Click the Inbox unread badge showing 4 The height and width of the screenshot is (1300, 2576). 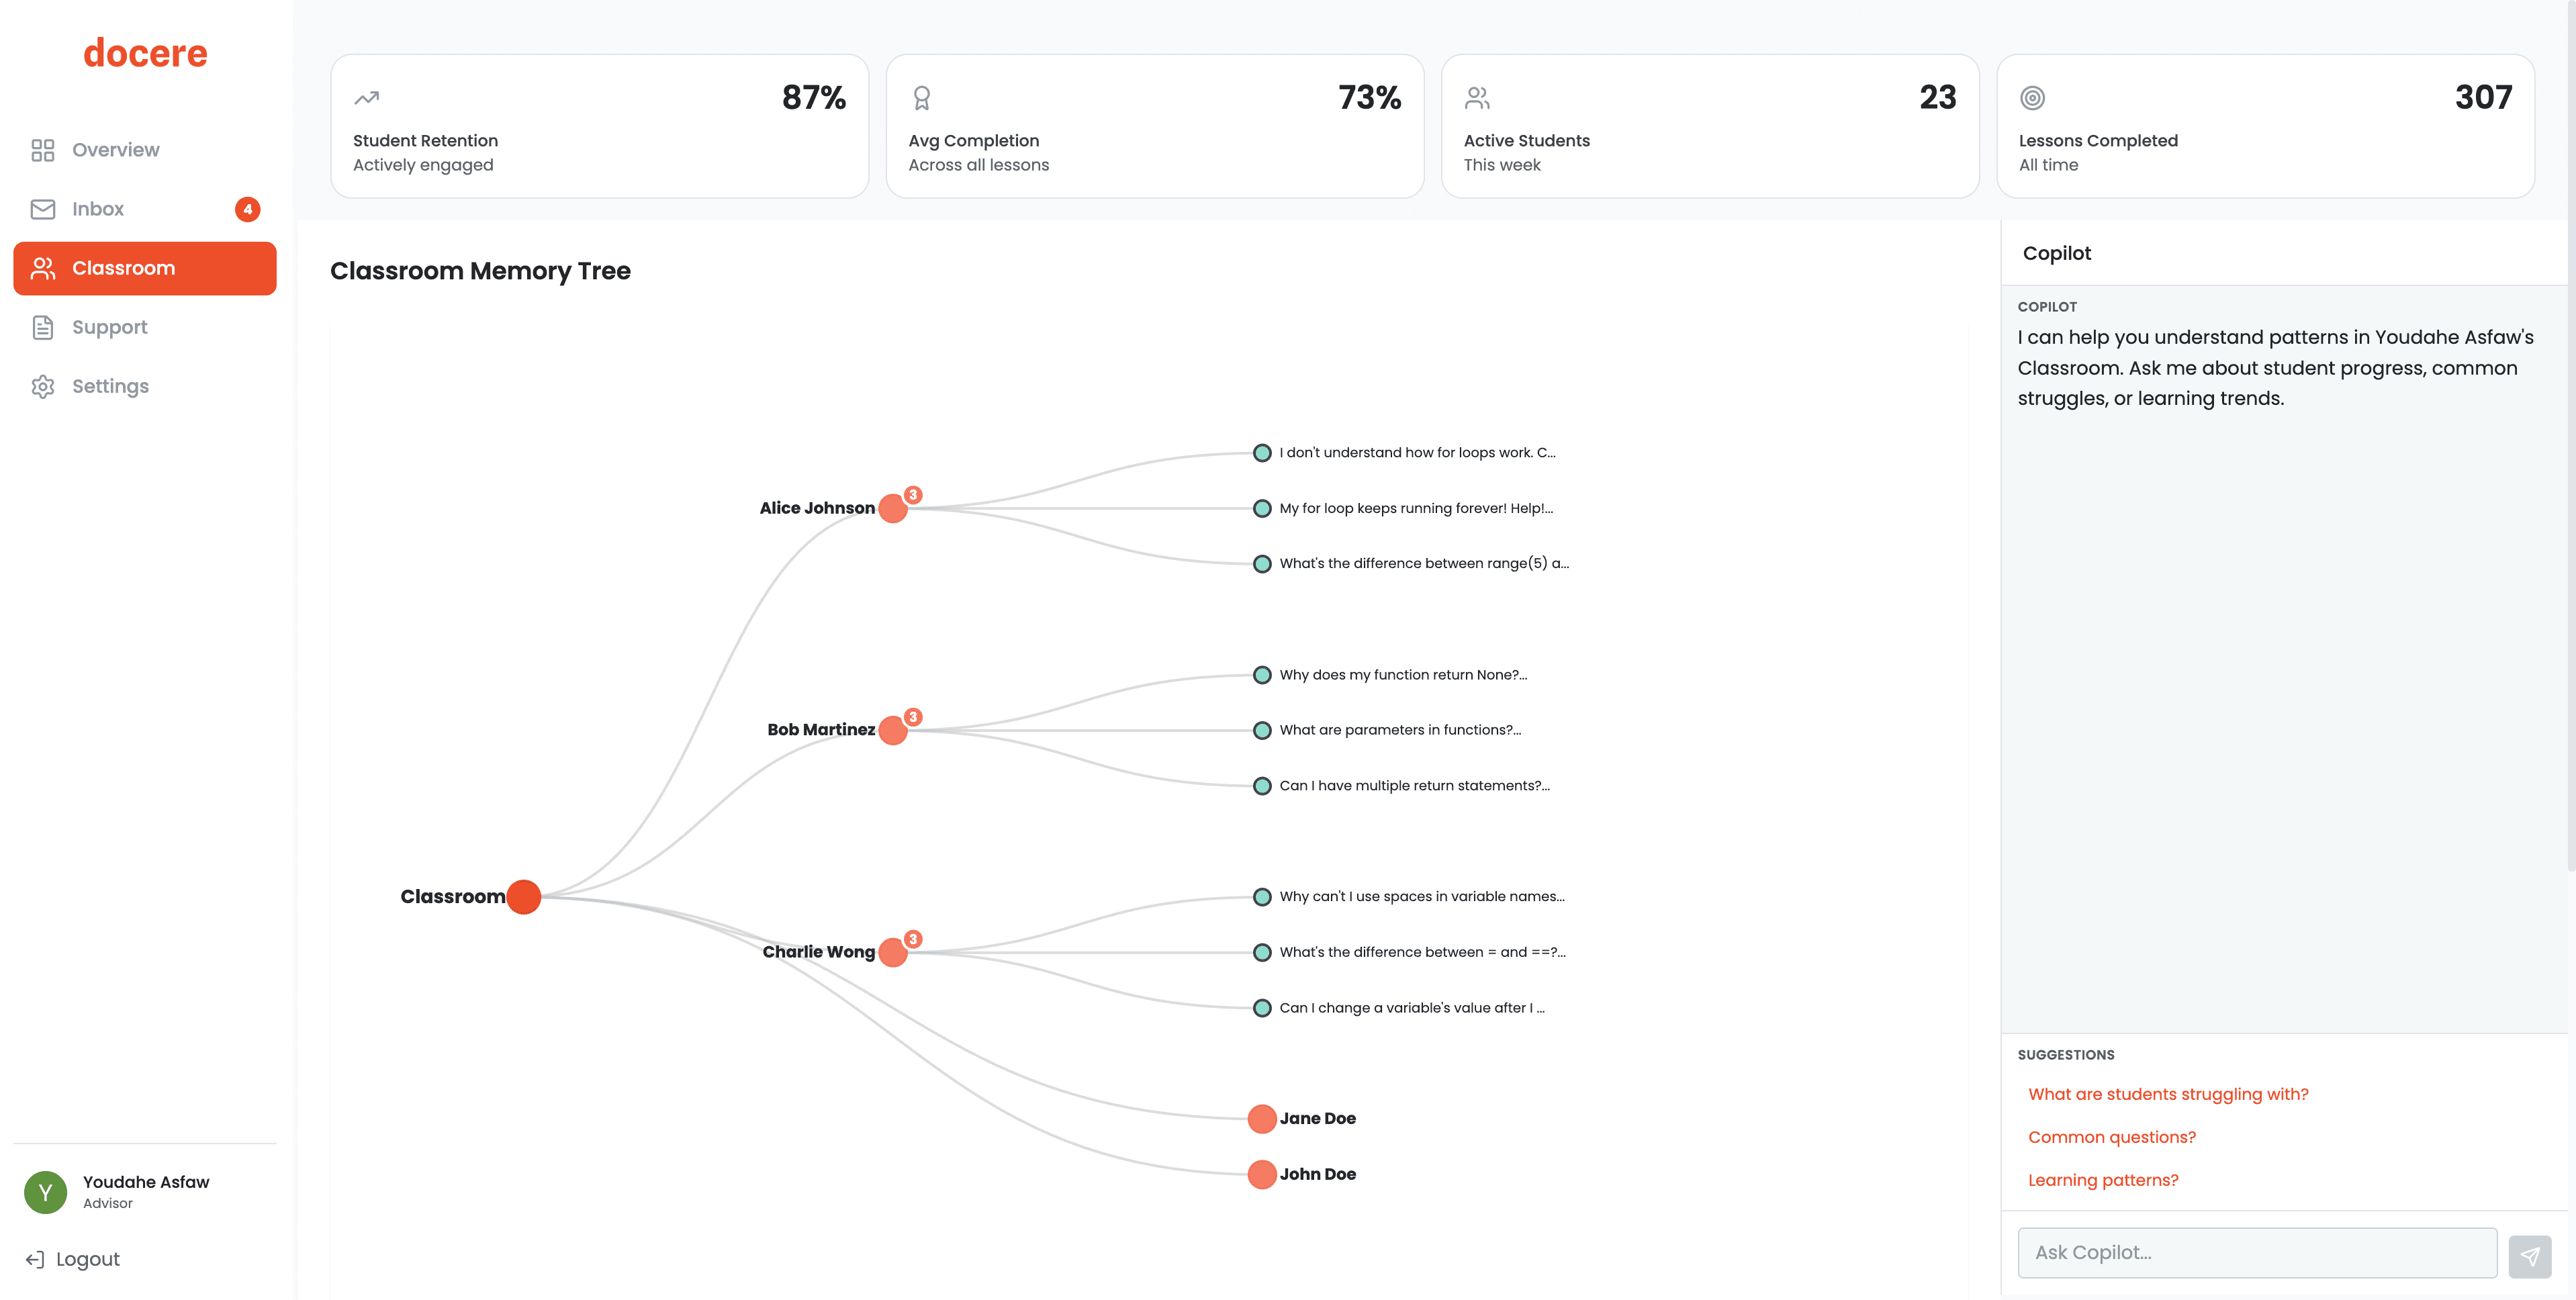(247, 209)
